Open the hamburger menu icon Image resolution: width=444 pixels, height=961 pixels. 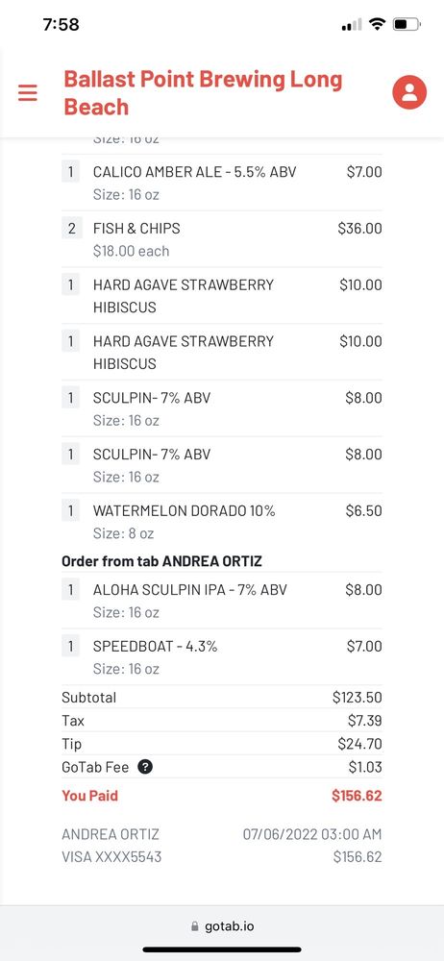[x=28, y=92]
